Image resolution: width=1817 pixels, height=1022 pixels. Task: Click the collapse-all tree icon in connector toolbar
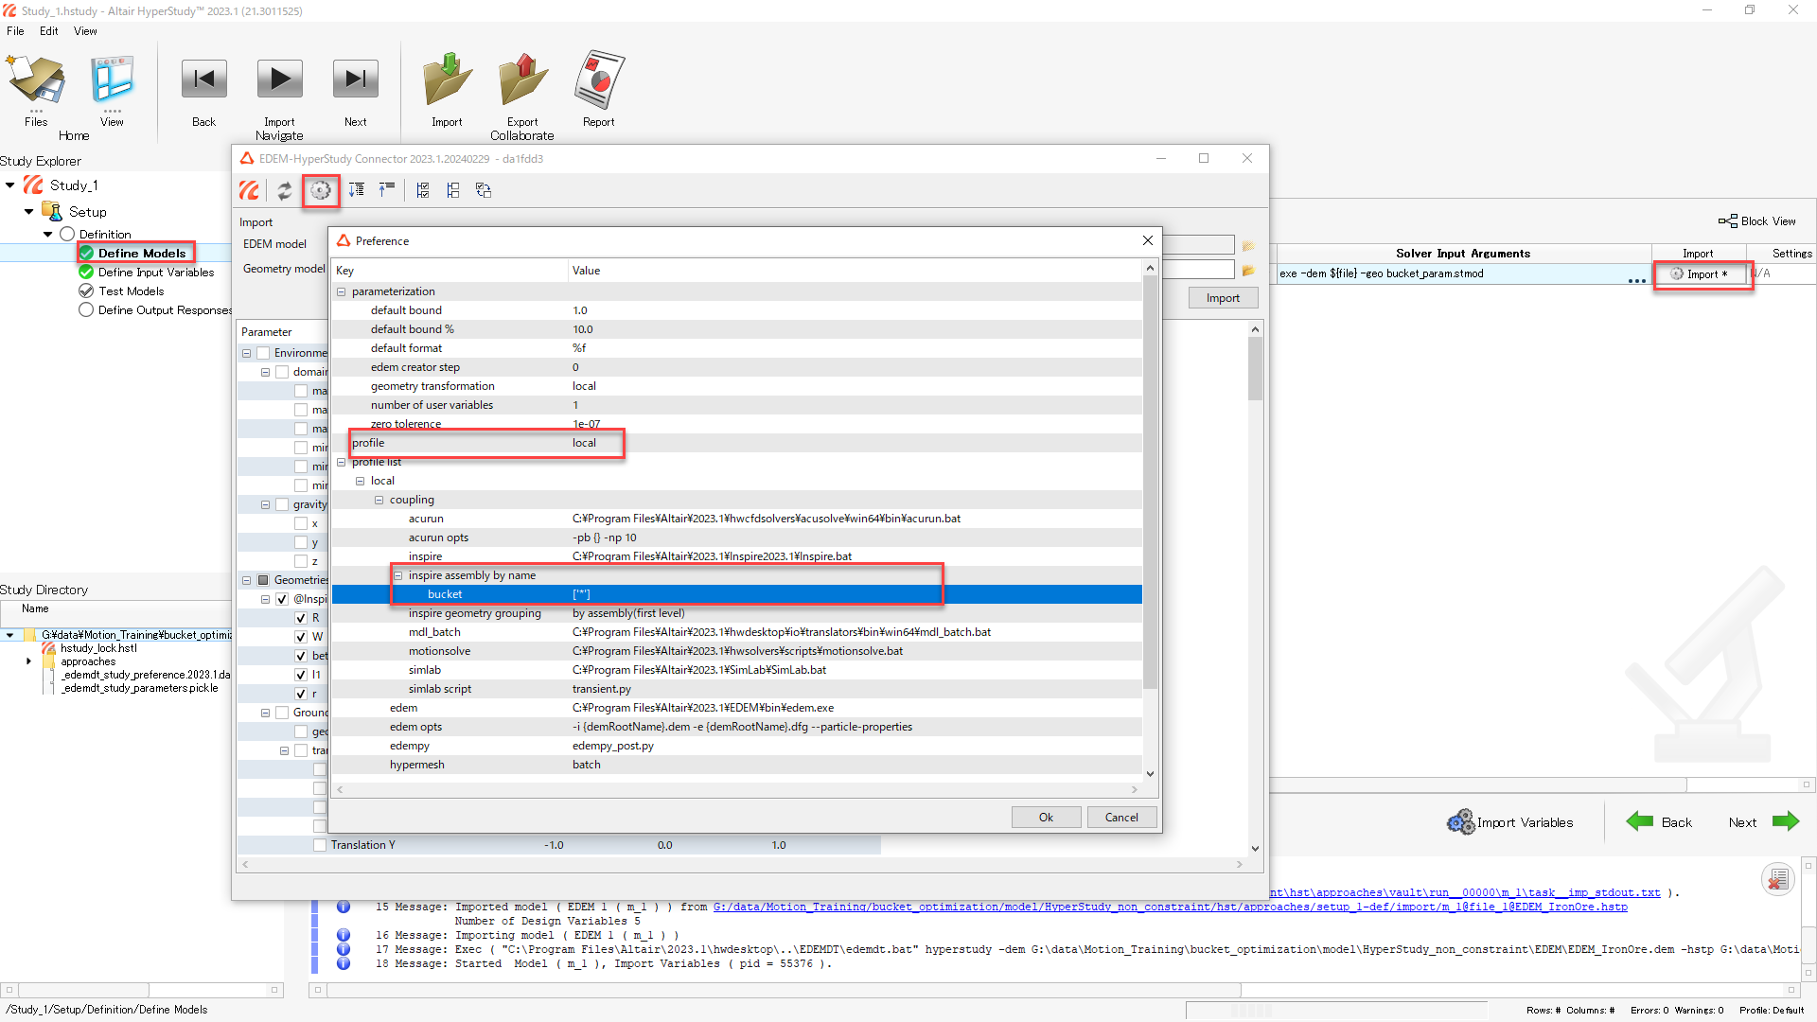pos(386,190)
